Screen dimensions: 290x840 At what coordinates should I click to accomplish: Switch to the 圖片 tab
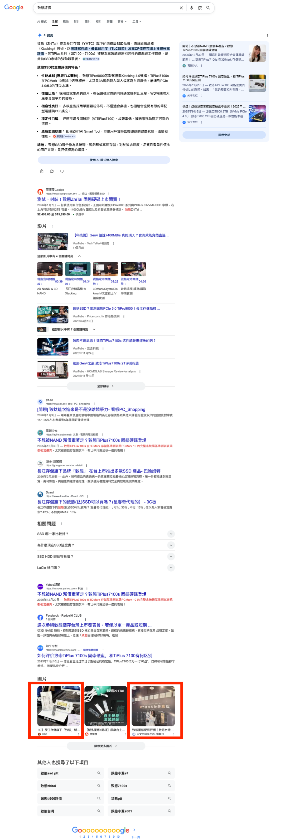click(88, 22)
